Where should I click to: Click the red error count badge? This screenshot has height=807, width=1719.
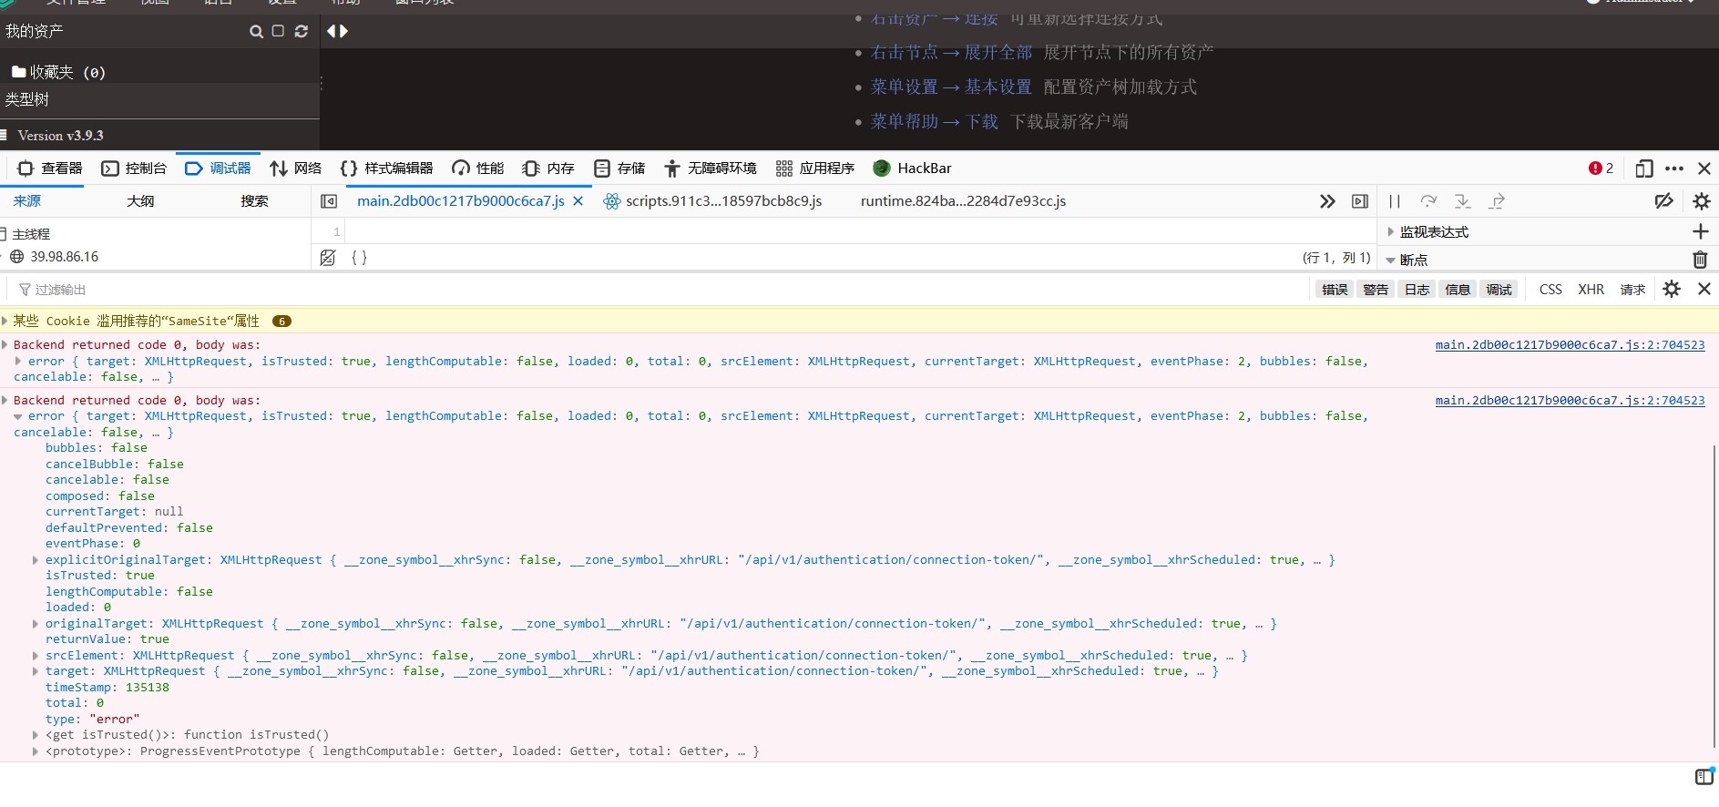coord(1601,169)
